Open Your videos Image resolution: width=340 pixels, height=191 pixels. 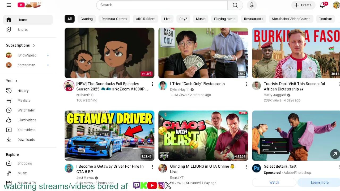(28, 130)
